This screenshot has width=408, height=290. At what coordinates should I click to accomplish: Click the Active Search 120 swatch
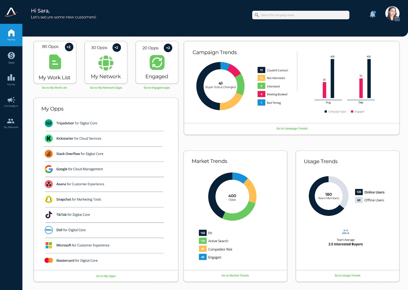pos(203,241)
